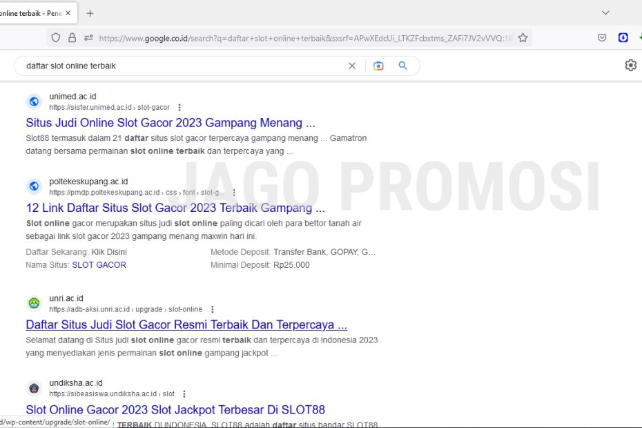642x428 pixels.
Task: Click Transfer Bank, GOPAY deposit method text
Action: click(x=324, y=252)
